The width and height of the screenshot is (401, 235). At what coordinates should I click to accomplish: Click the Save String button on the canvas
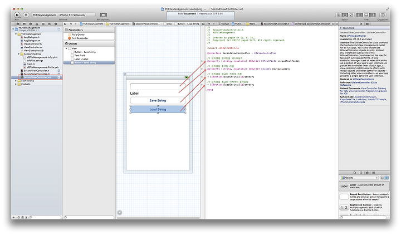[x=158, y=100]
